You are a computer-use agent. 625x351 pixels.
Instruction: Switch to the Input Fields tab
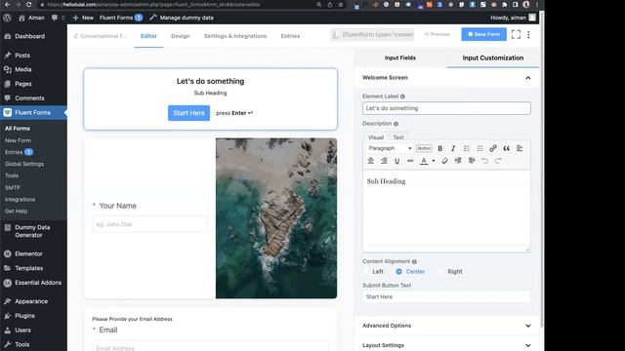(400, 58)
